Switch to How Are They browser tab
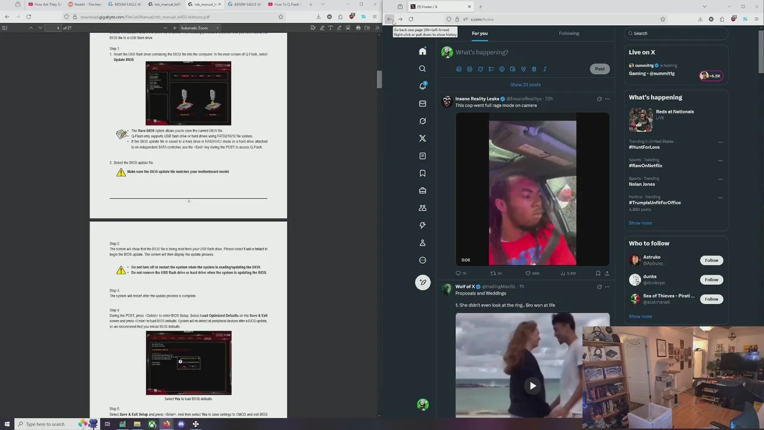The width and height of the screenshot is (764, 430). (x=45, y=4)
